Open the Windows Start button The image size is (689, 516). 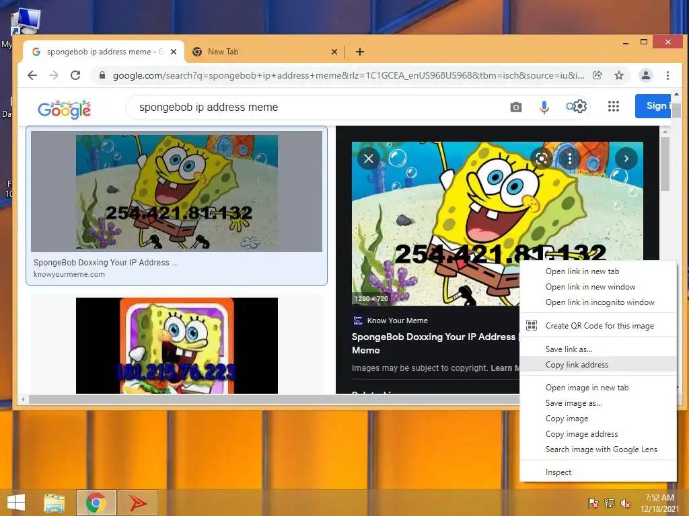point(16,503)
